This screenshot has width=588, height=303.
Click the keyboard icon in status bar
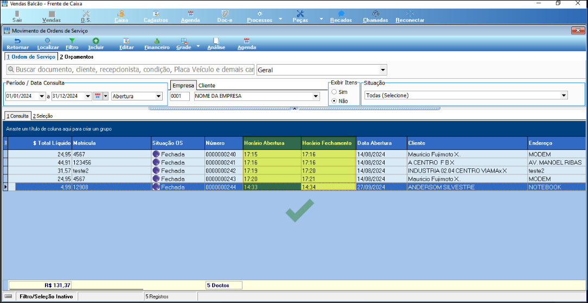coord(8,296)
